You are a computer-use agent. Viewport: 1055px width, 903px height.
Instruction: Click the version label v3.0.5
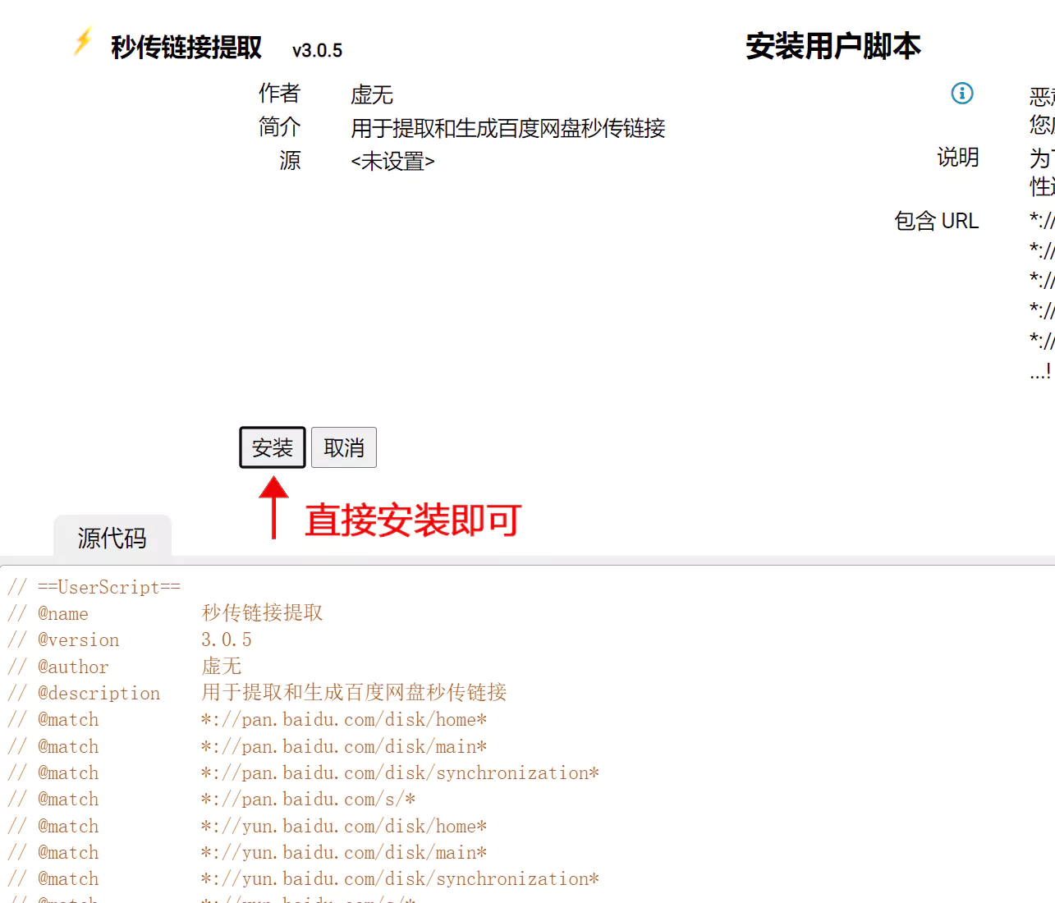click(x=317, y=51)
